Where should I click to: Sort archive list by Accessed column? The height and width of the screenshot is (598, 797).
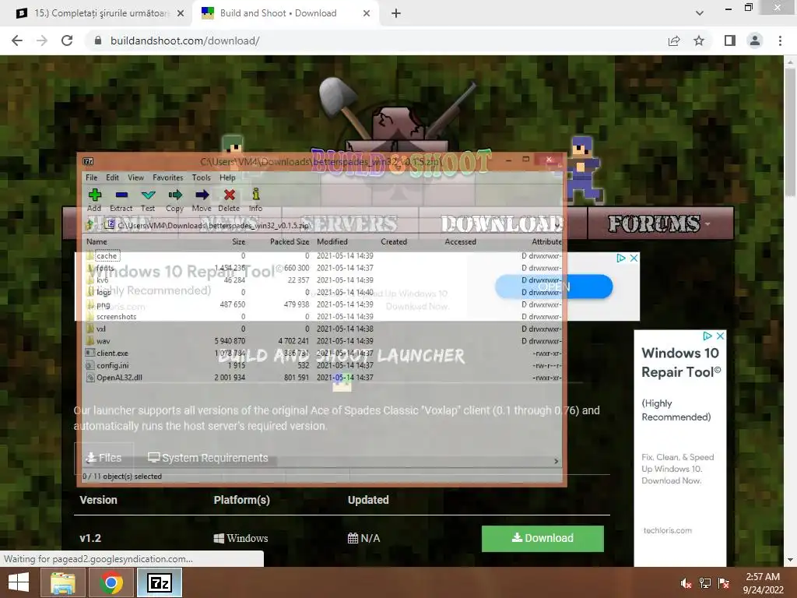click(461, 241)
